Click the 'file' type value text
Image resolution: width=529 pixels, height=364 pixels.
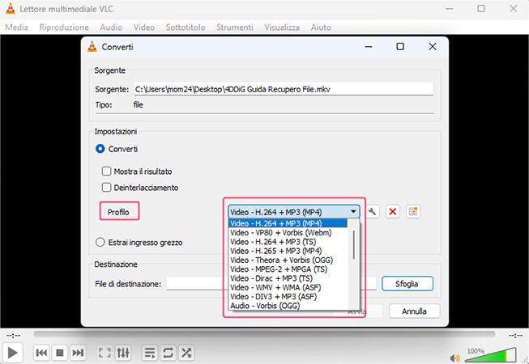point(138,104)
